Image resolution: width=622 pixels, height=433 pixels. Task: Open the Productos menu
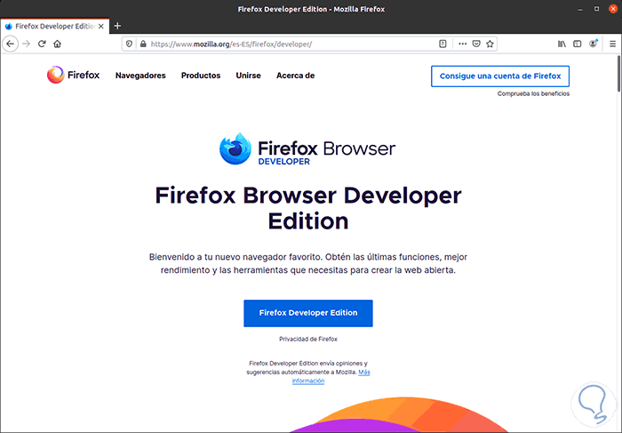(201, 76)
